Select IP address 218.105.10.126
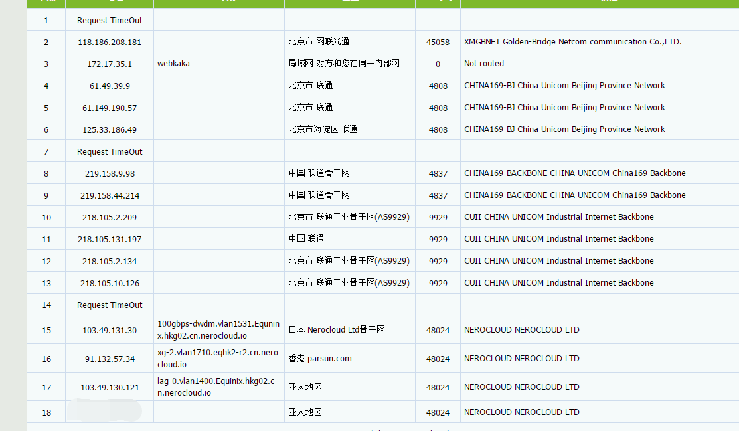The image size is (739, 431). coord(110,284)
